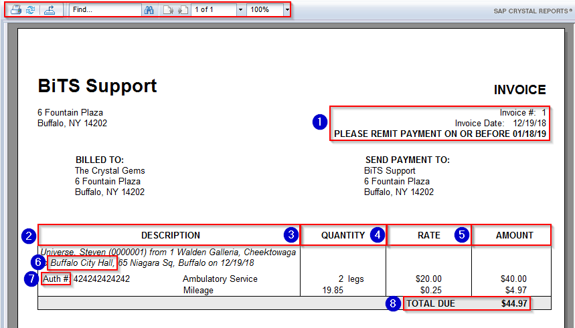Open the zoom level dropdown arrow
Screen dimensions: 575x328
287,10
